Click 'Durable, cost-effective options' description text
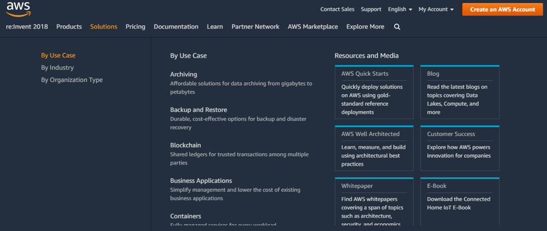 (238, 123)
